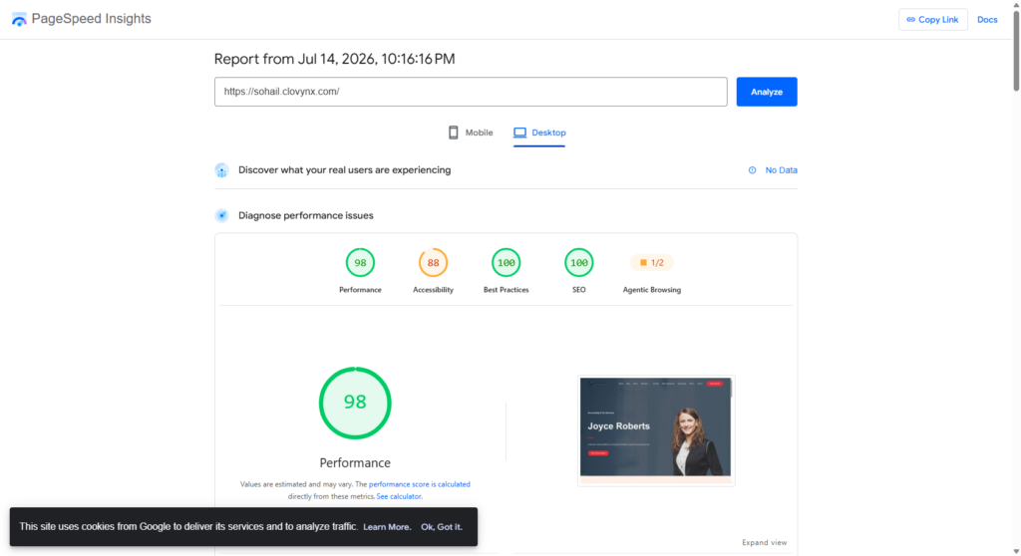
Task: Switch to the Desktop tab
Action: pos(539,133)
